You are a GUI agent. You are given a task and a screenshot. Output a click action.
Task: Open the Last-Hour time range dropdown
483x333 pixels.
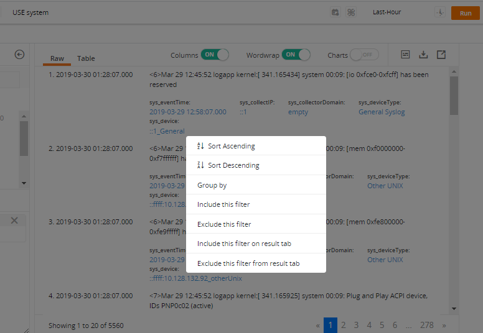pyautogui.click(x=387, y=12)
